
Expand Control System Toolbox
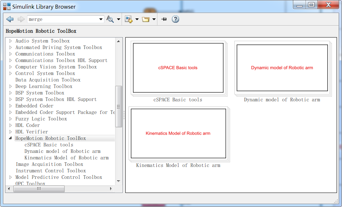click(10, 74)
